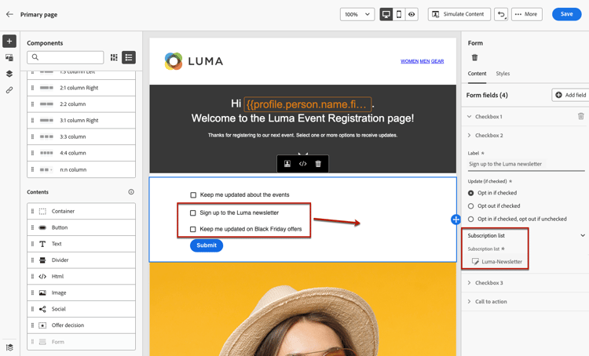Click select parent icon in form toolbar
Viewport: 589px width, 356px height.
pos(287,164)
